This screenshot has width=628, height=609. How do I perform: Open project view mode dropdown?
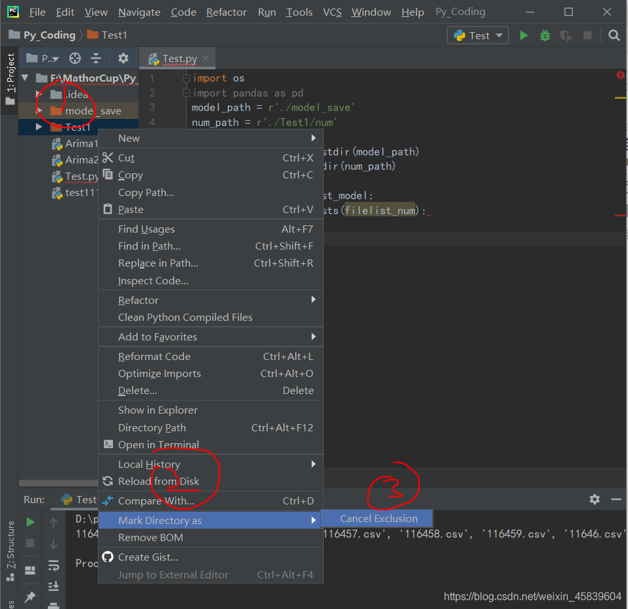click(43, 59)
